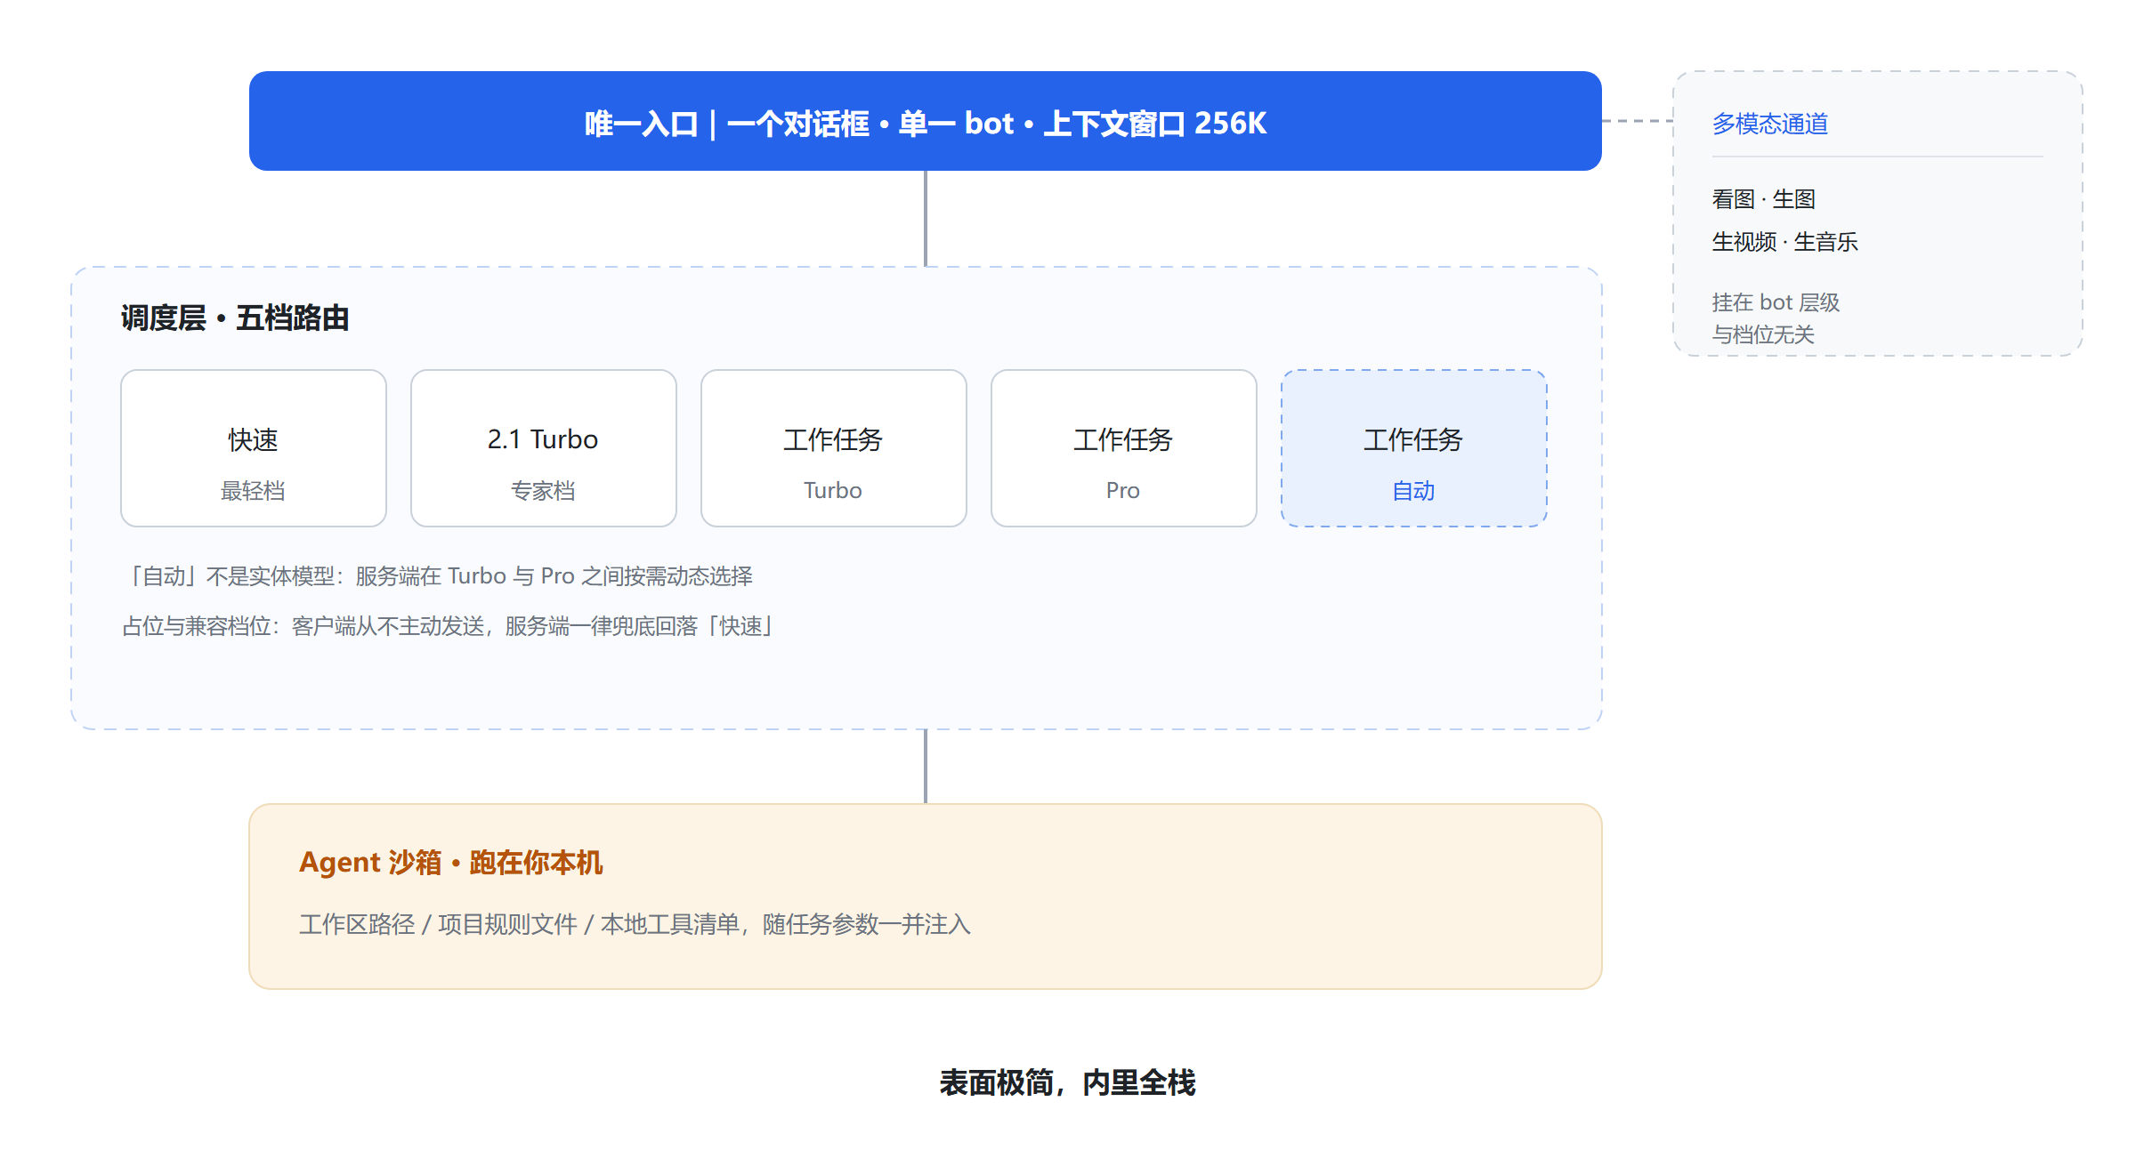Click the 与档位无关 note
The image size is (2136, 1174).
click(1763, 334)
